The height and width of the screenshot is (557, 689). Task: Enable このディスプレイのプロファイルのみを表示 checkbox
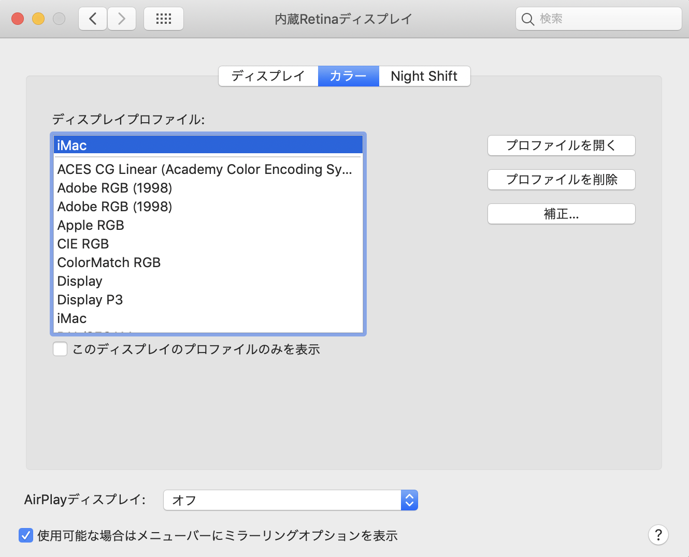pos(60,349)
